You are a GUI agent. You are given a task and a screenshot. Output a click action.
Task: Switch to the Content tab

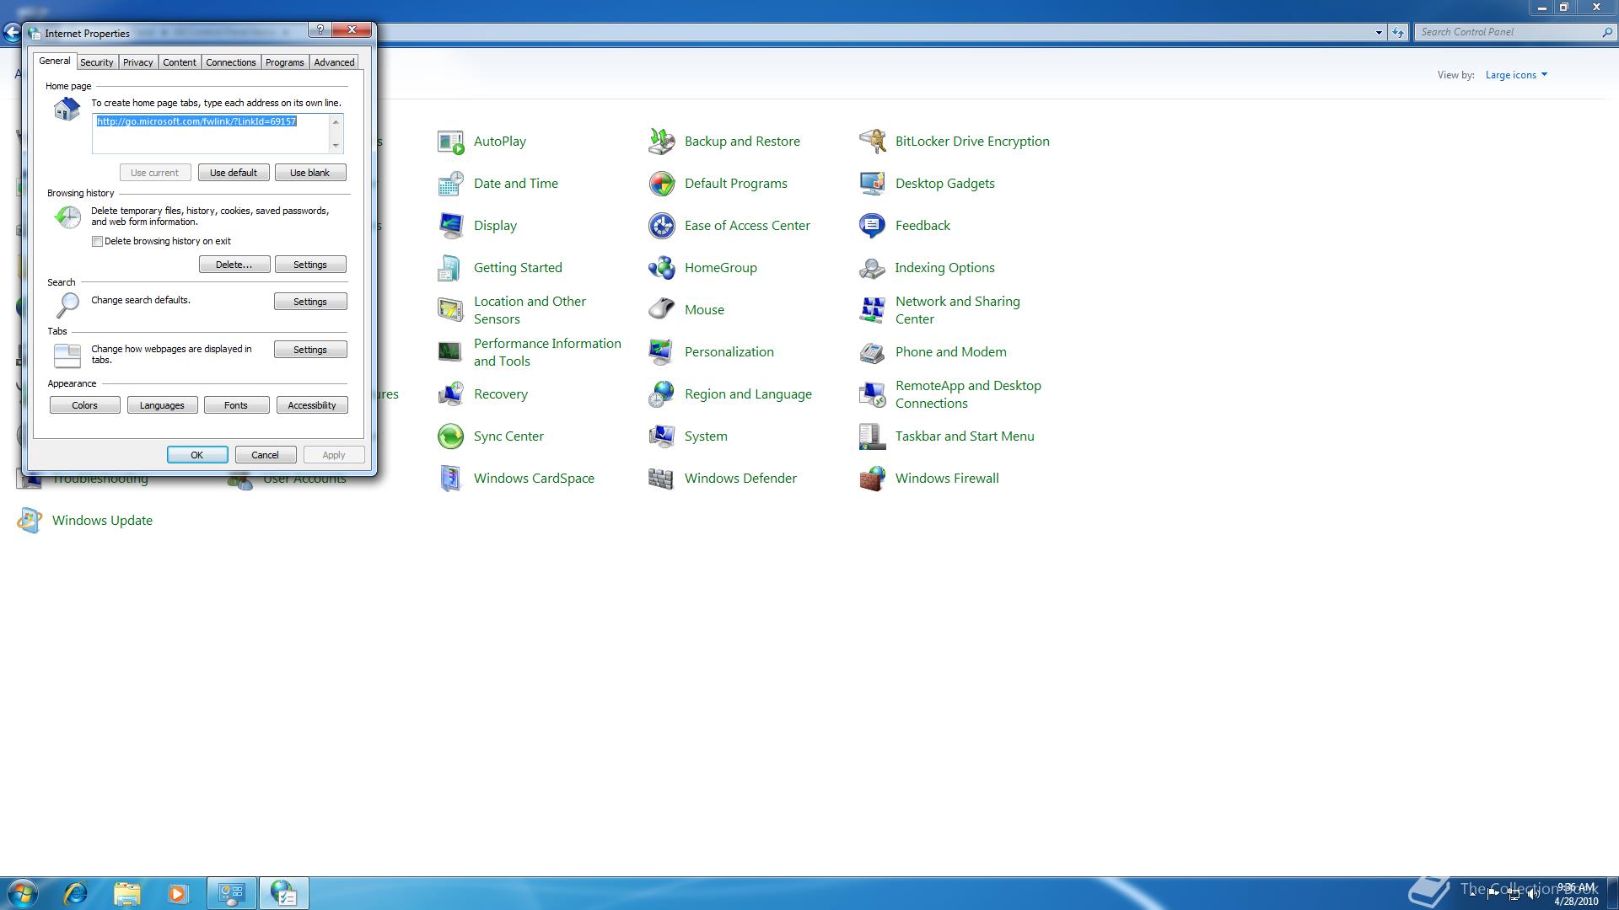(180, 62)
